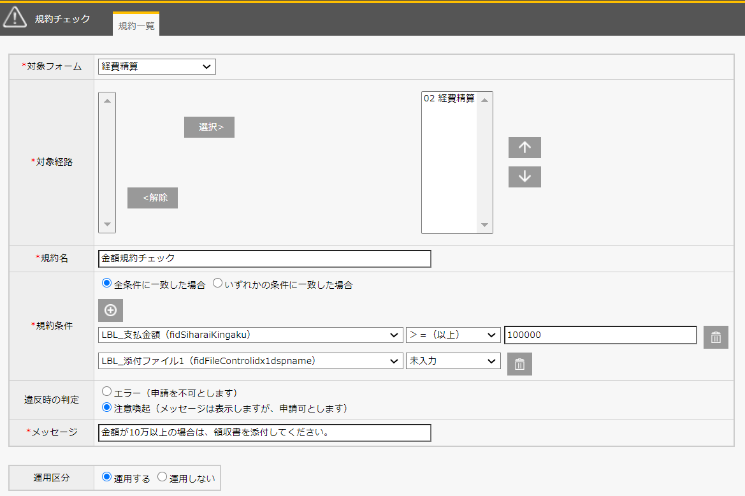
Task: Open the >= (以上) operator dropdown
Action: tap(453, 335)
